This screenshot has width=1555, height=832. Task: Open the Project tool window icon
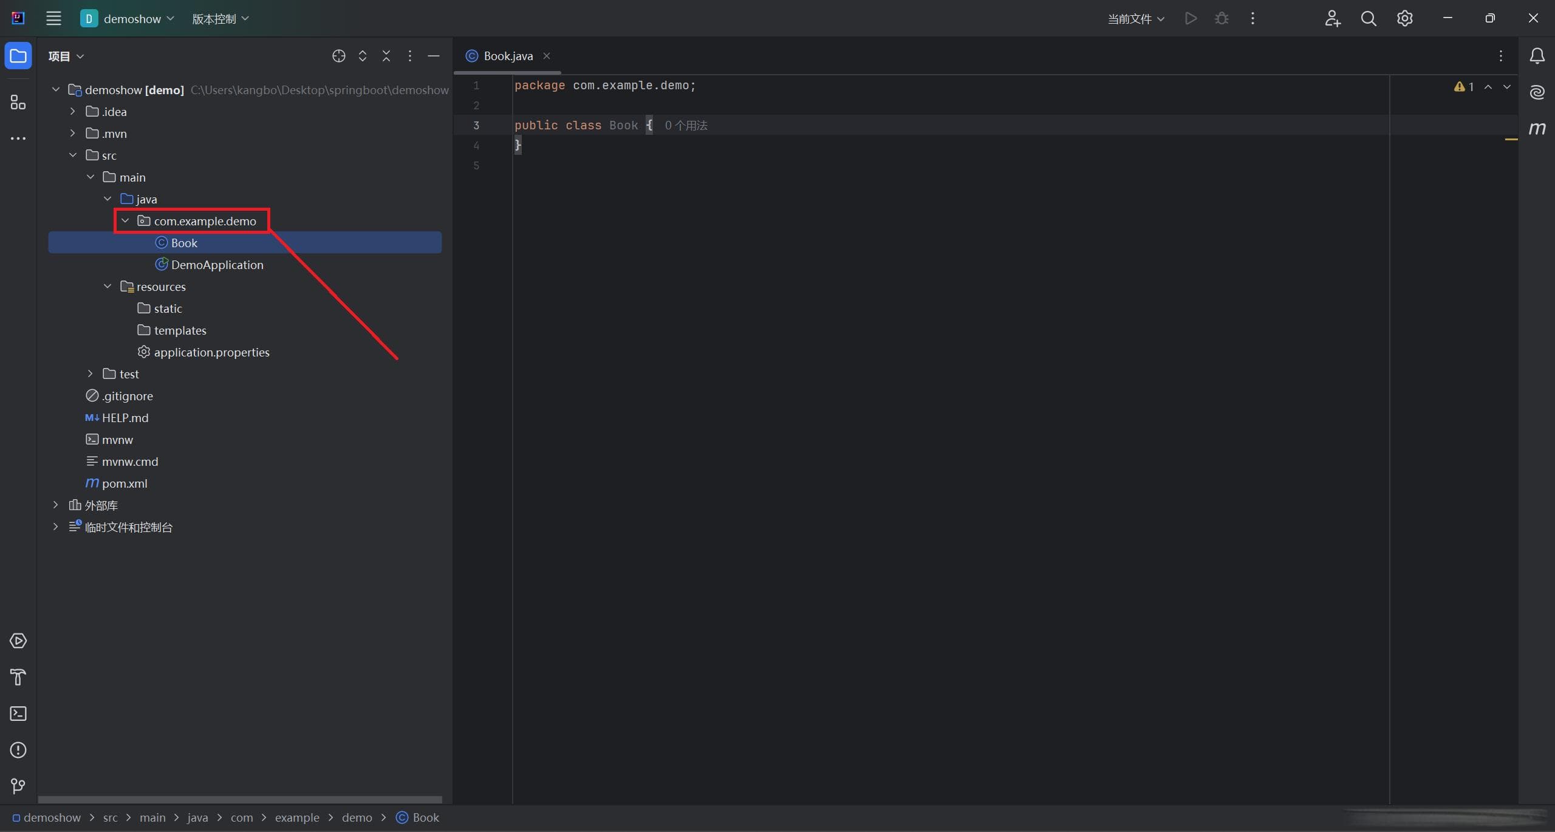click(x=18, y=56)
